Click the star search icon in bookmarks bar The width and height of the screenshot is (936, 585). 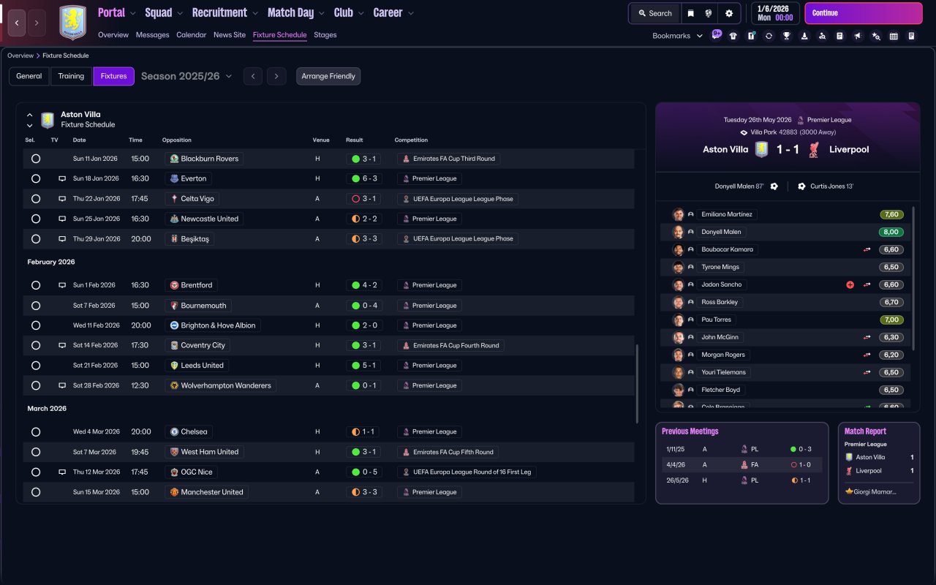pyautogui.click(x=876, y=36)
